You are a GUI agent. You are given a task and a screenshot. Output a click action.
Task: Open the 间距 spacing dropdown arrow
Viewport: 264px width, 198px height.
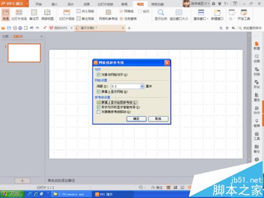[x=142, y=86]
